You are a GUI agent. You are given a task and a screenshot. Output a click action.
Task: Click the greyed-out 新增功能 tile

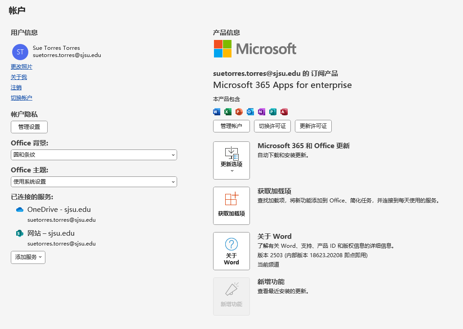tap(231, 297)
